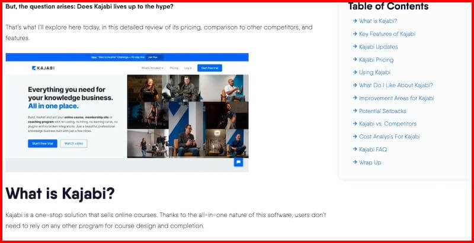Click arrow icon beside 'What is Kajabi?' link
Image resolution: width=474 pixels, height=243 pixels.
click(x=355, y=21)
